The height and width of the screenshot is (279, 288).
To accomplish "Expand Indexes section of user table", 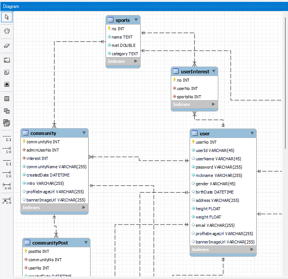I will tap(252, 250).
